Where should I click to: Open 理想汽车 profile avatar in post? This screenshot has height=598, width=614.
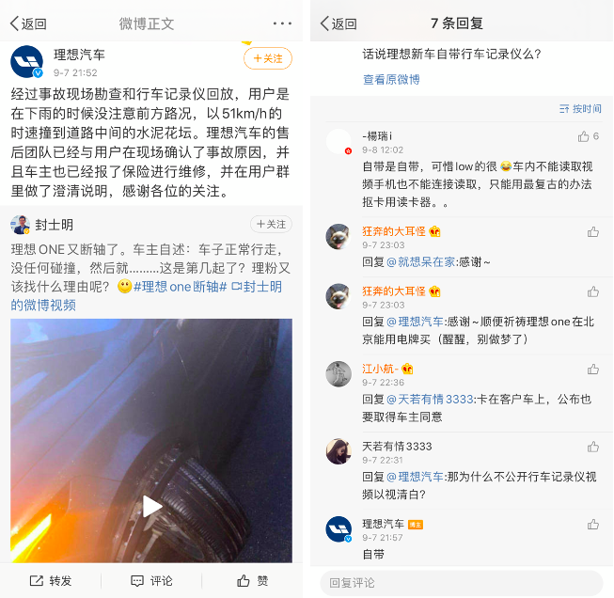(26, 62)
